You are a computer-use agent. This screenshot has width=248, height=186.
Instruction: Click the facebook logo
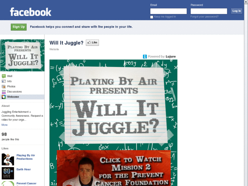[x=30, y=12]
